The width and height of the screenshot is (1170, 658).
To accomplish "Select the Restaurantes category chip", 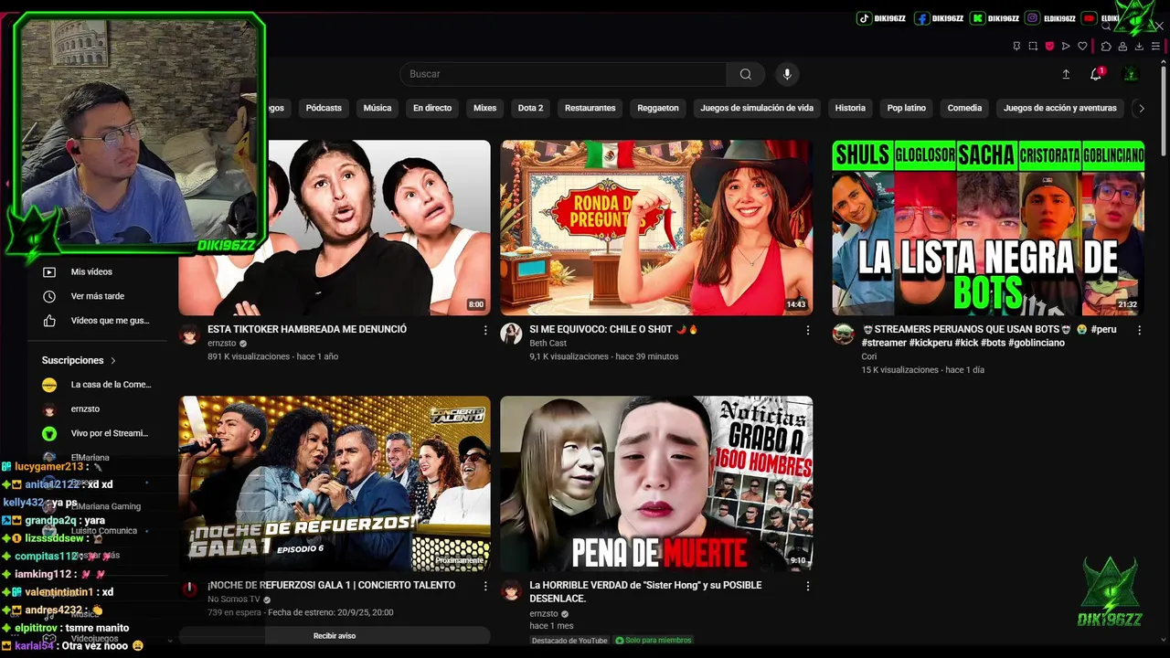I will point(590,108).
